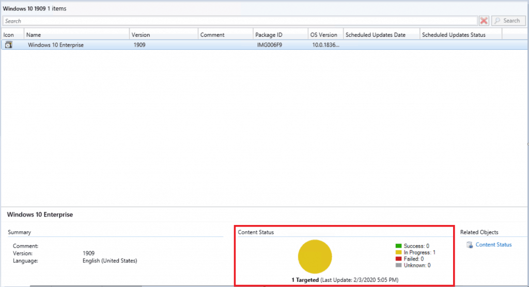Select the Windows 10 Enterprise row name
The width and height of the screenshot is (529, 287).
pos(56,45)
